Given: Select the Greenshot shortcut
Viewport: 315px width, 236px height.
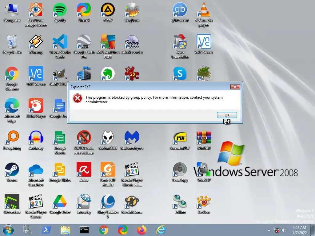Looking at the screenshot, I should tap(12, 204).
